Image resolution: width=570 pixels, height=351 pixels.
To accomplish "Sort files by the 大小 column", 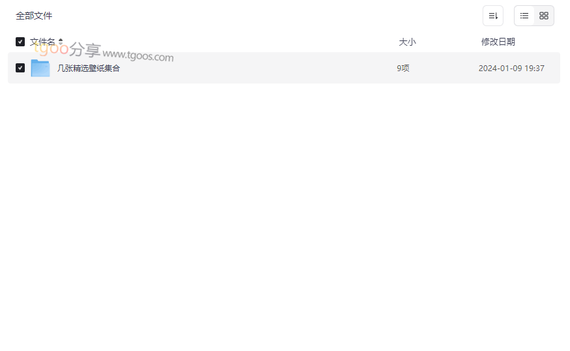I will 407,42.
